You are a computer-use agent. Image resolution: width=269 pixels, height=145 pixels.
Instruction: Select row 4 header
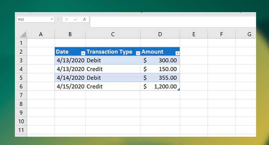(21, 69)
